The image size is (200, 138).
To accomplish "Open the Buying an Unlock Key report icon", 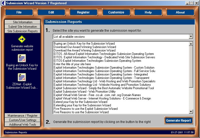I will (x=22, y=58).
